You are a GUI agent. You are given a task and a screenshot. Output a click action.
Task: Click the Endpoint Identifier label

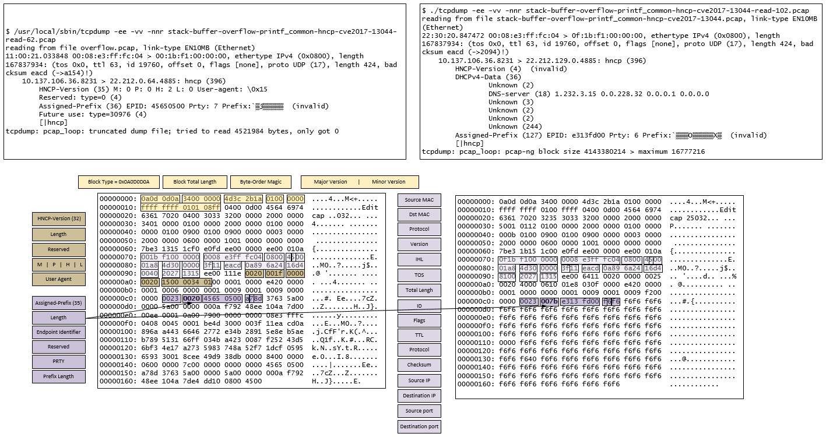(59, 332)
